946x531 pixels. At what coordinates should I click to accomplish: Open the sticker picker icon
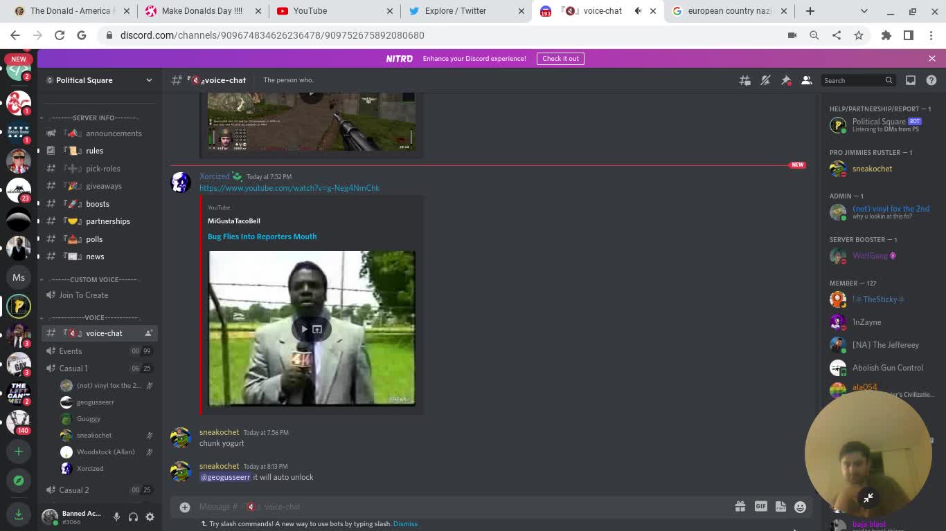point(780,507)
